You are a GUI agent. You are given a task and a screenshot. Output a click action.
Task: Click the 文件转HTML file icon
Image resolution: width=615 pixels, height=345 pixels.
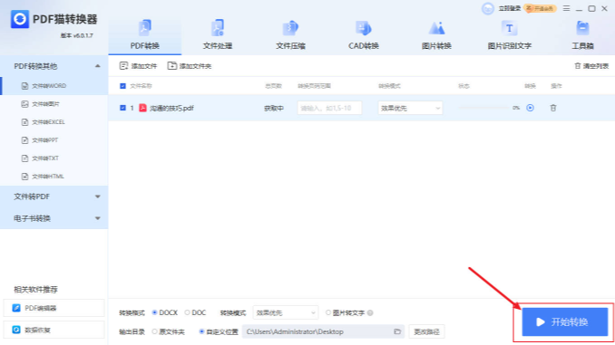coord(24,177)
